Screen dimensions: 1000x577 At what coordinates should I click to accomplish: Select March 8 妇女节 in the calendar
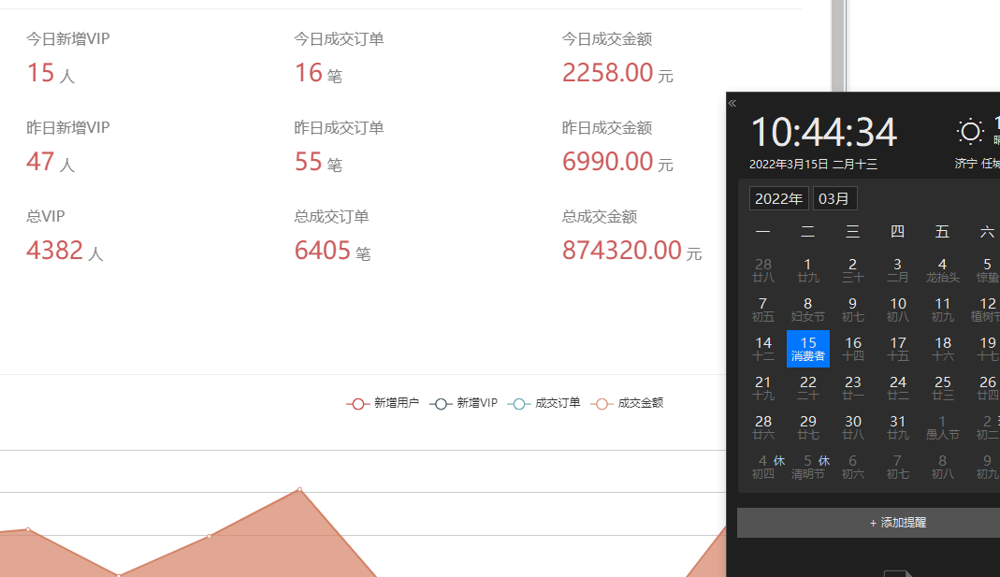[x=808, y=310]
